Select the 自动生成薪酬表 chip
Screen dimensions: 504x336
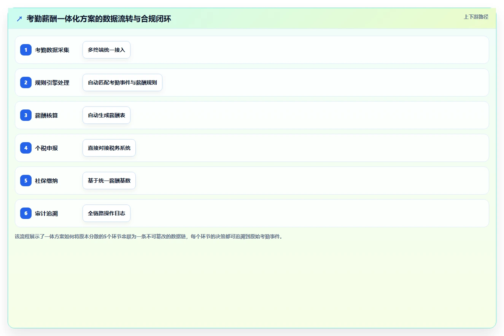click(107, 115)
